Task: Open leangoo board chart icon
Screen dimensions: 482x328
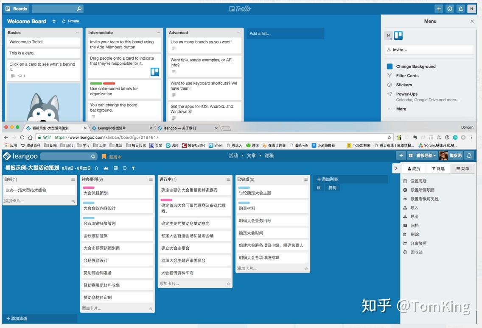Action: [106, 168]
